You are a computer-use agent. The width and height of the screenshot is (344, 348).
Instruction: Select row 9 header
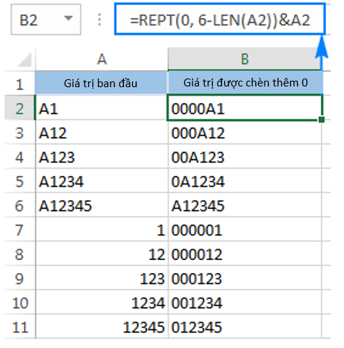(20, 277)
